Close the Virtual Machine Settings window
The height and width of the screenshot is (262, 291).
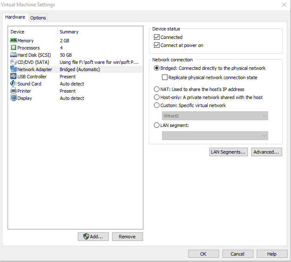click(284, 5)
